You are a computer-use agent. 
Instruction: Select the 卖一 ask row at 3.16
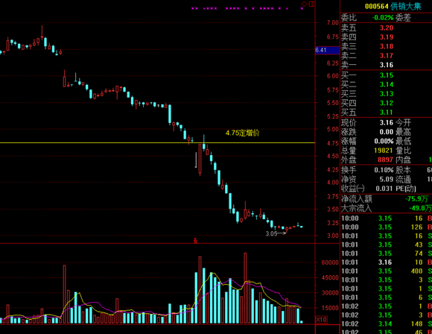(x=386, y=65)
